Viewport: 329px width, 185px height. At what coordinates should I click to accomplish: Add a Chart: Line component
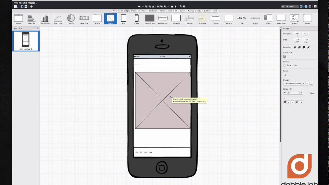(58, 19)
